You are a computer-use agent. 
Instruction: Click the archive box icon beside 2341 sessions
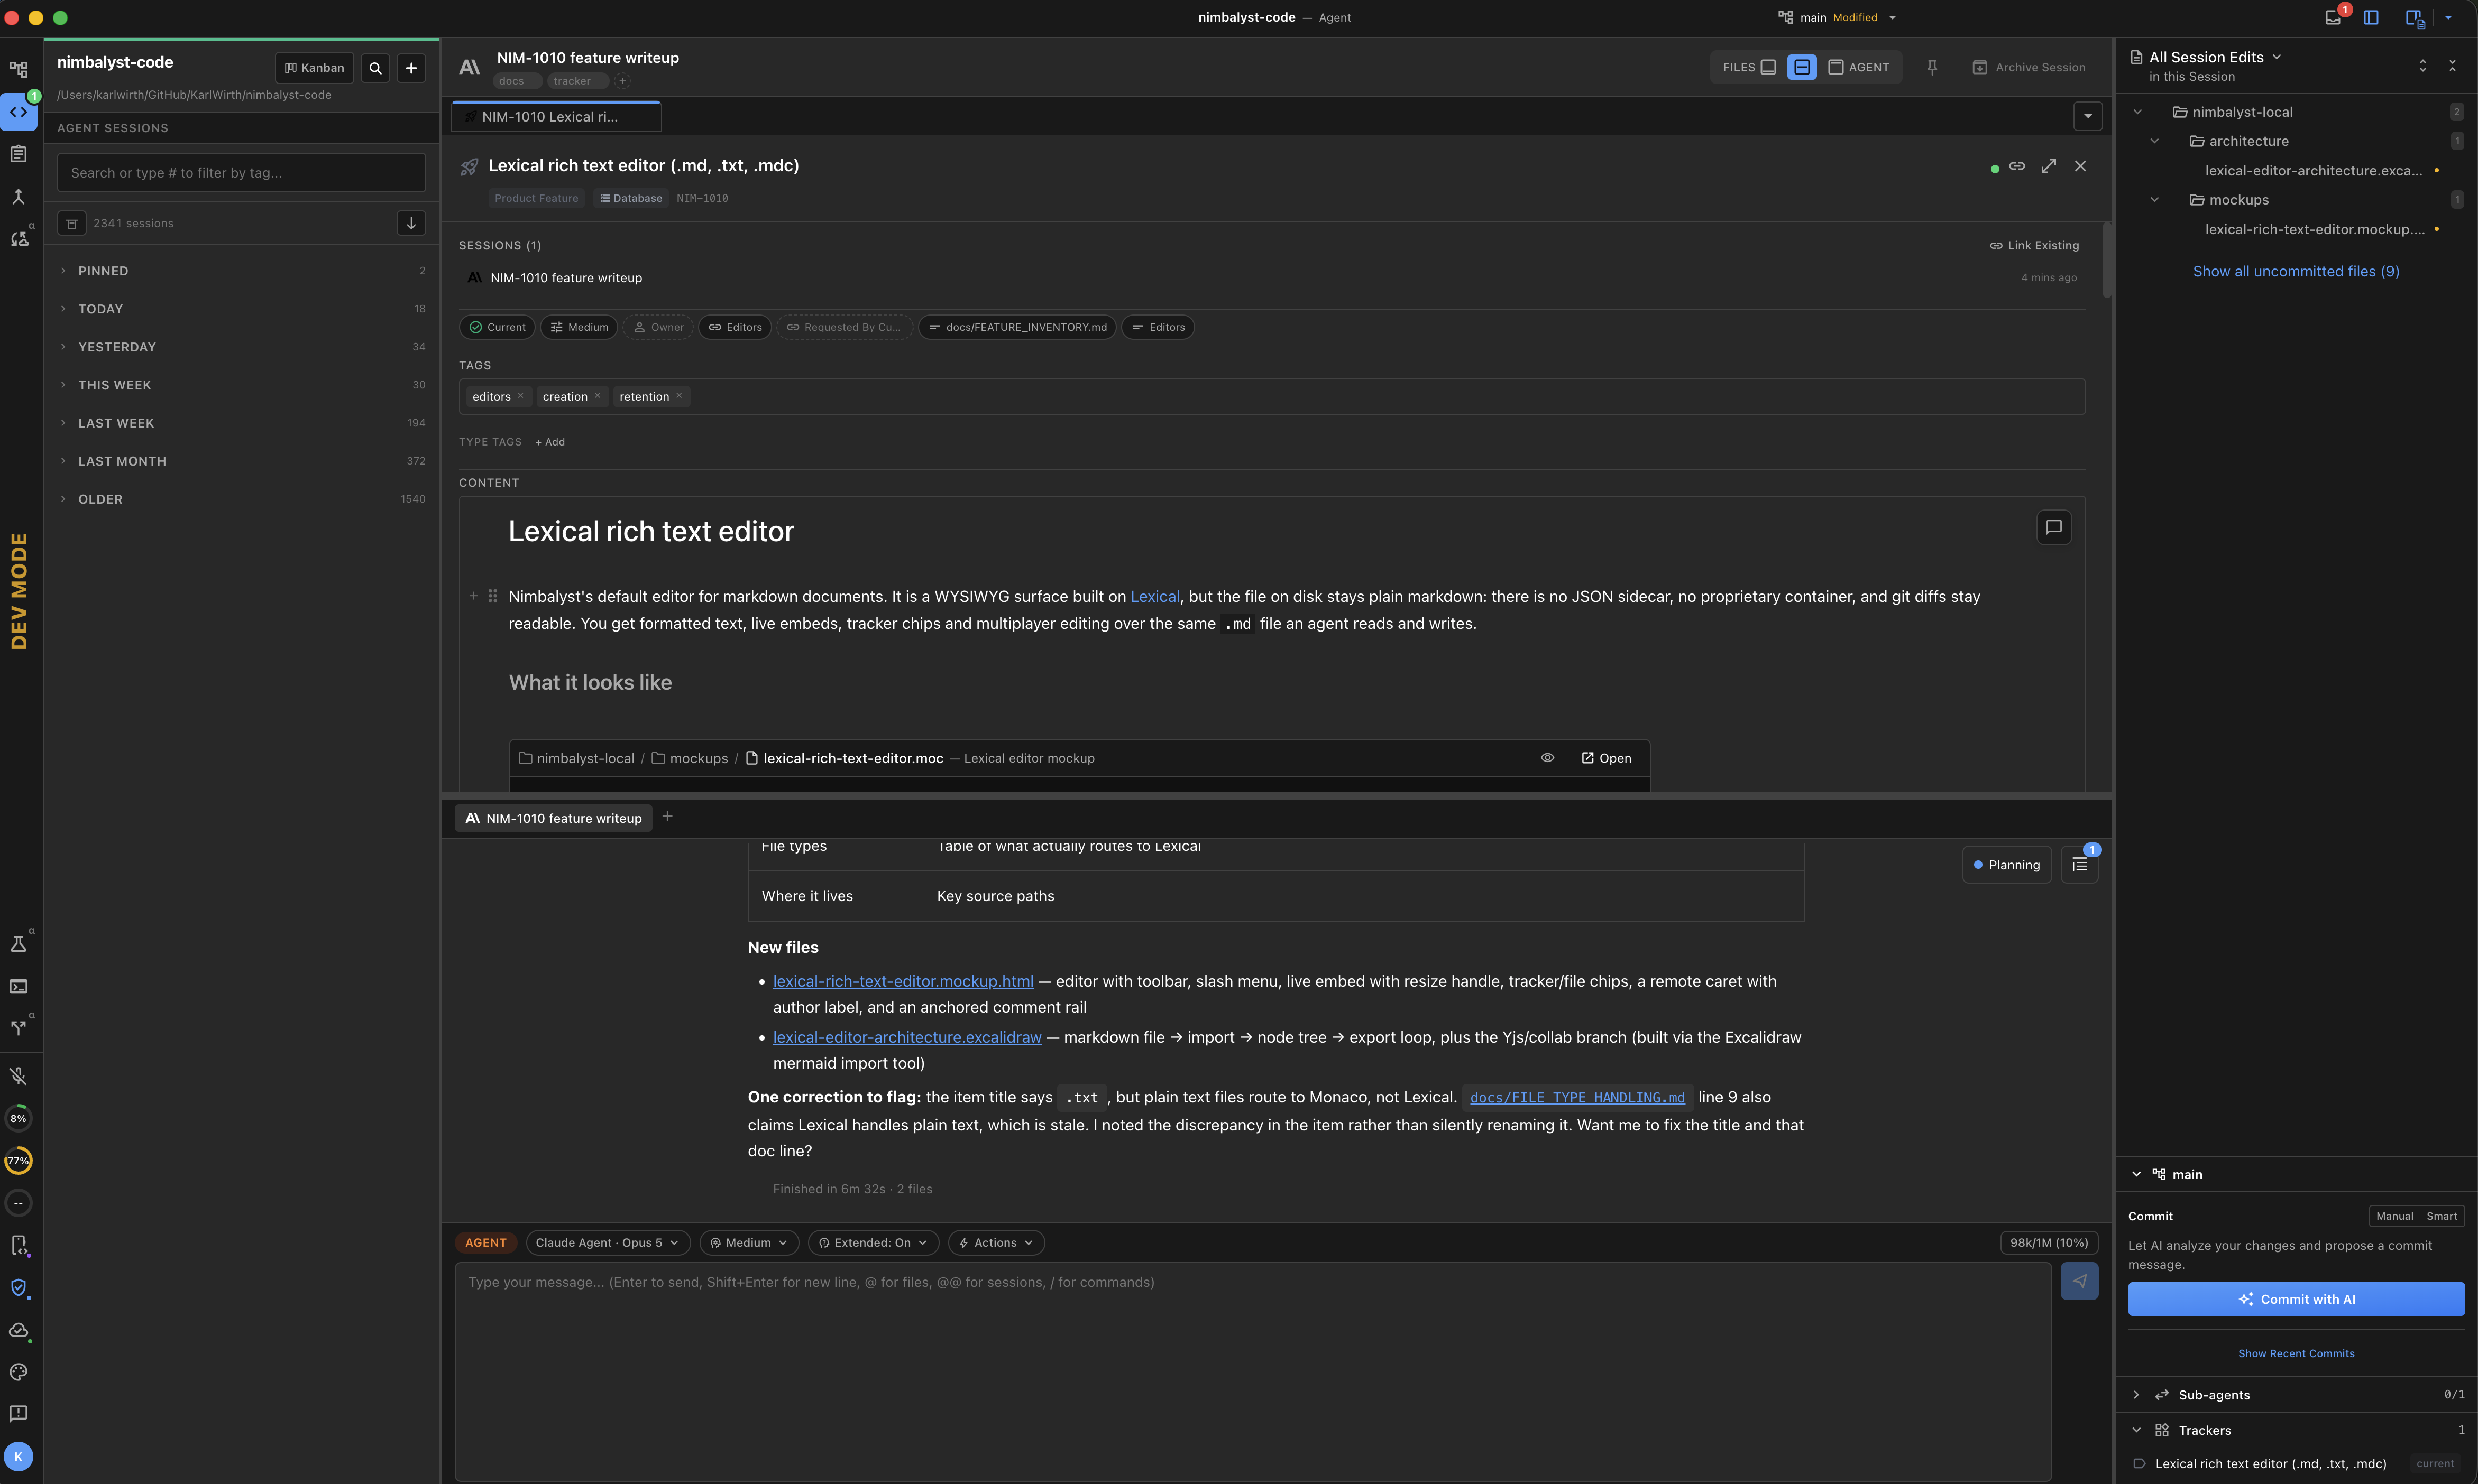tap(71, 223)
